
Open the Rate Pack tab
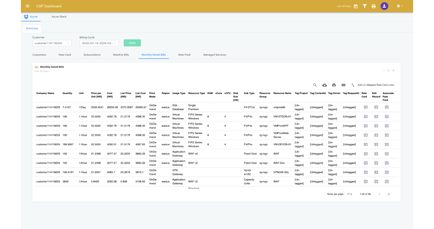click(x=184, y=55)
